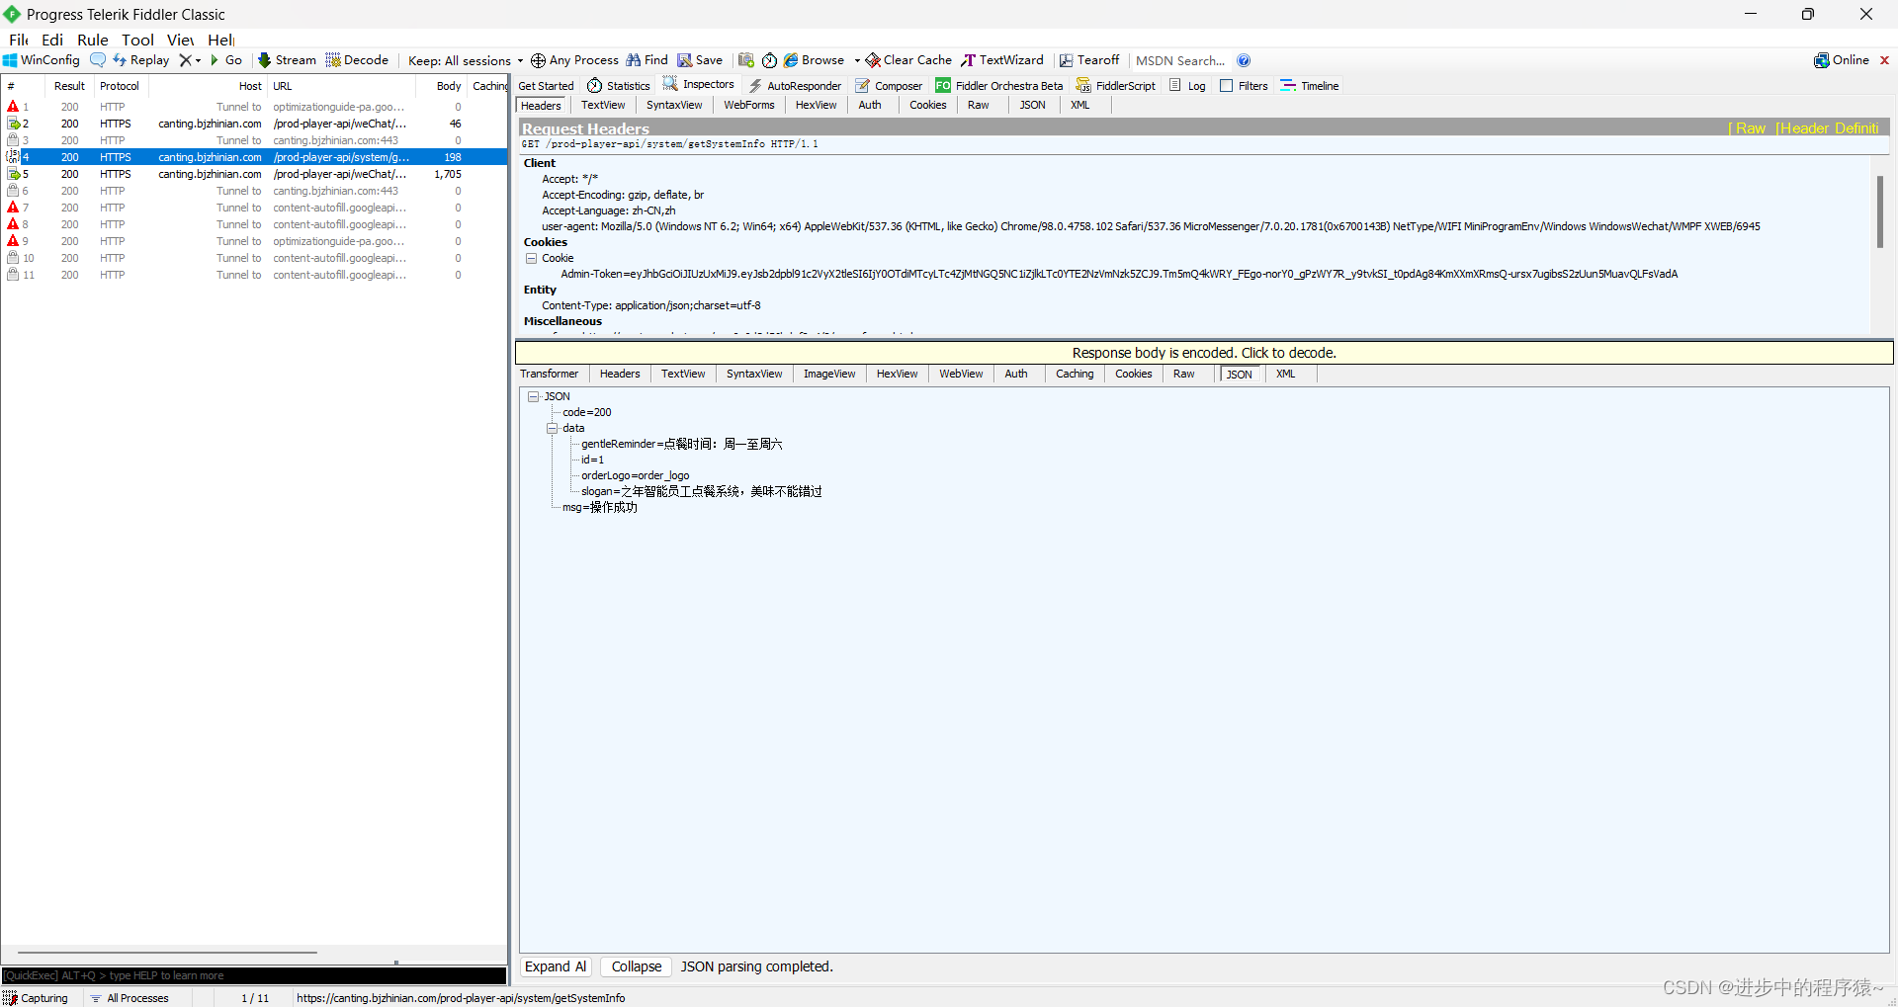Select request HexView inspector tab
The width and height of the screenshot is (1898, 1007).
pyautogui.click(x=816, y=106)
